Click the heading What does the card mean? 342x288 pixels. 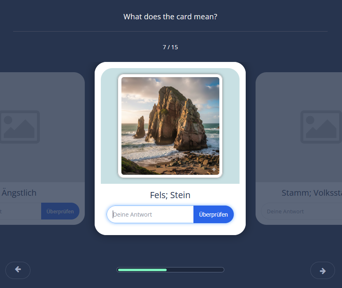170,17
